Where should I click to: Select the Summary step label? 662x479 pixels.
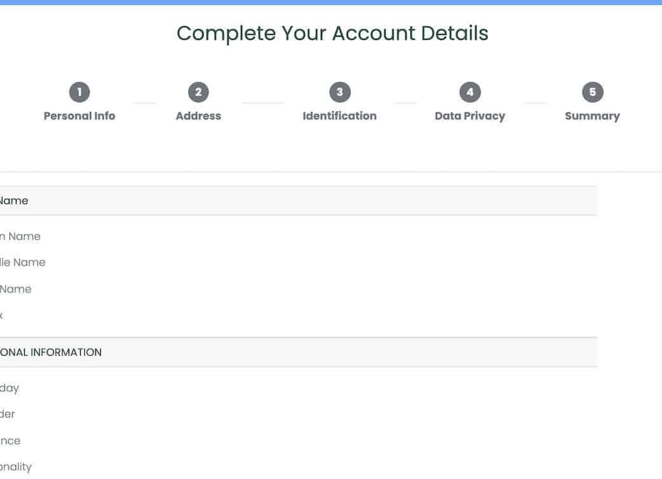click(x=592, y=116)
